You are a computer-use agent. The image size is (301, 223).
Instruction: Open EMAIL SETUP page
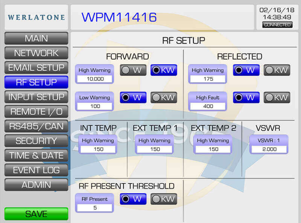[36, 67]
